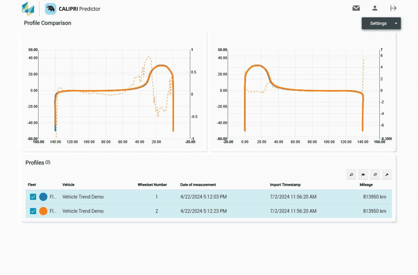
Task: Click the user account icon
Action: pyautogui.click(x=375, y=8)
